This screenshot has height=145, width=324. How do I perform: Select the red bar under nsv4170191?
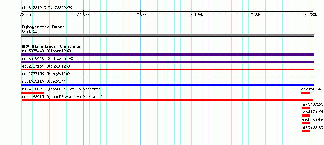(306, 116)
